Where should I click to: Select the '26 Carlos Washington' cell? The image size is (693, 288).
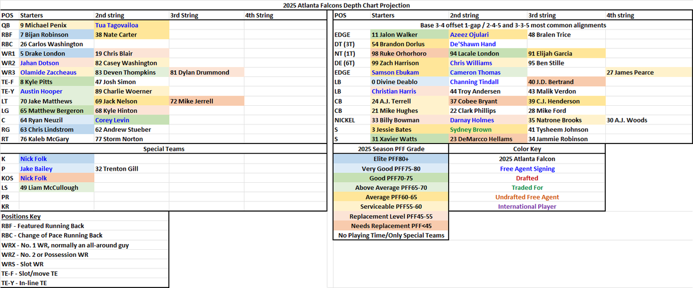[x=57, y=44]
